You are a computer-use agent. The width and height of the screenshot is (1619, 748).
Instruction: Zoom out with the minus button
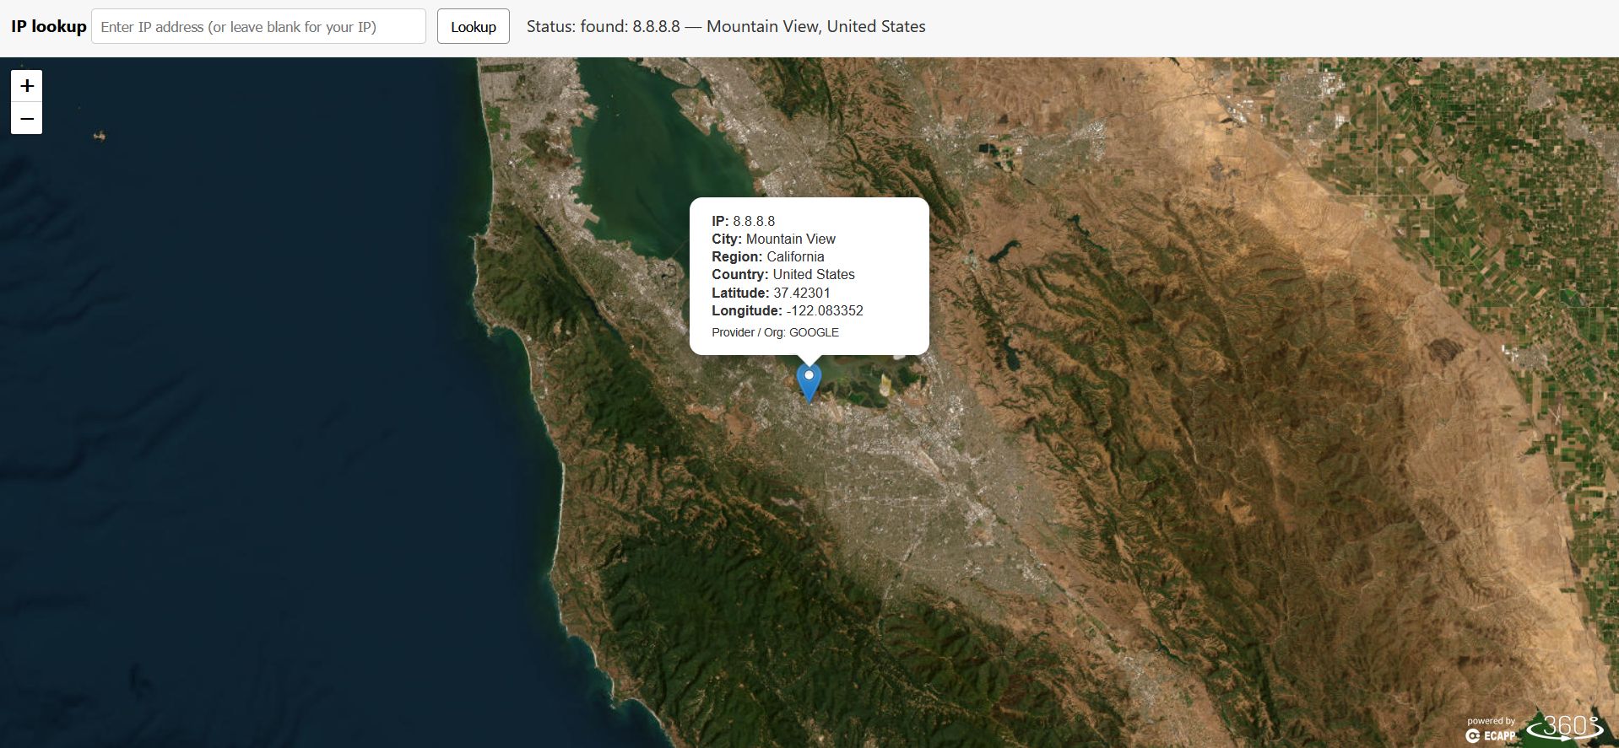(27, 119)
